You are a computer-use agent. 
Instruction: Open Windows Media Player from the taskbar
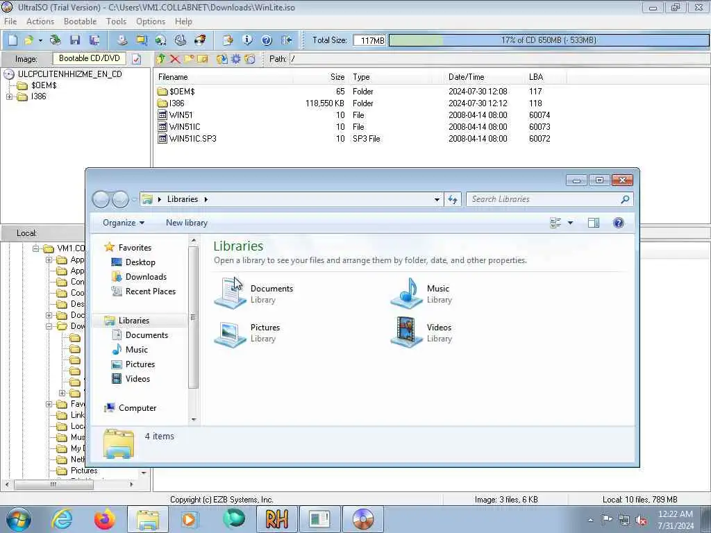click(189, 519)
